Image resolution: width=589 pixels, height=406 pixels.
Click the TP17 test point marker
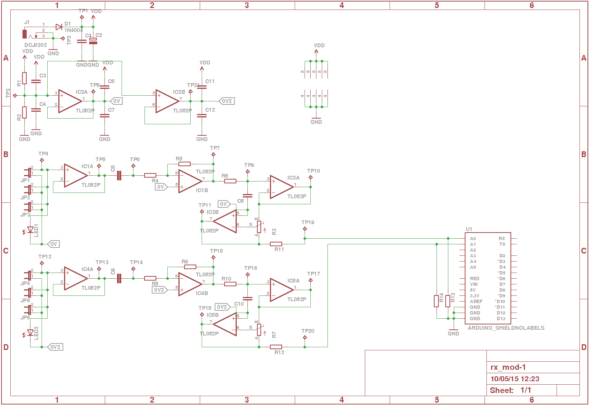(310, 280)
